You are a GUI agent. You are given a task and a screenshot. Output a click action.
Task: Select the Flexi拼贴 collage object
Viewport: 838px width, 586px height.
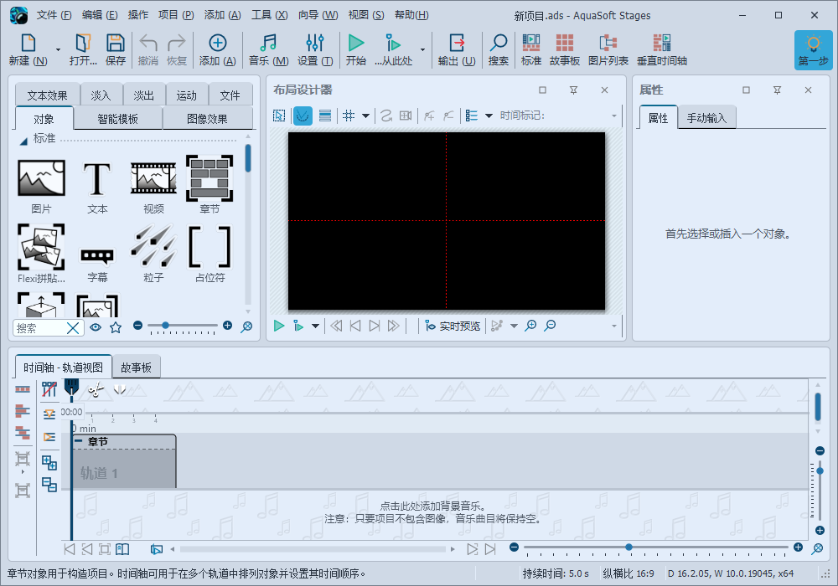[x=41, y=254]
